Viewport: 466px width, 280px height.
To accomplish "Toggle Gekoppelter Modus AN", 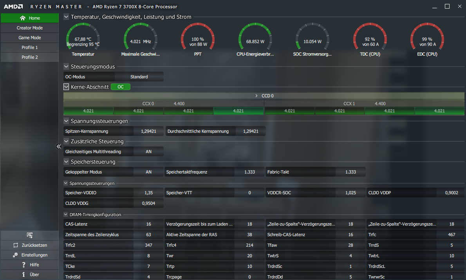I will coord(148,172).
